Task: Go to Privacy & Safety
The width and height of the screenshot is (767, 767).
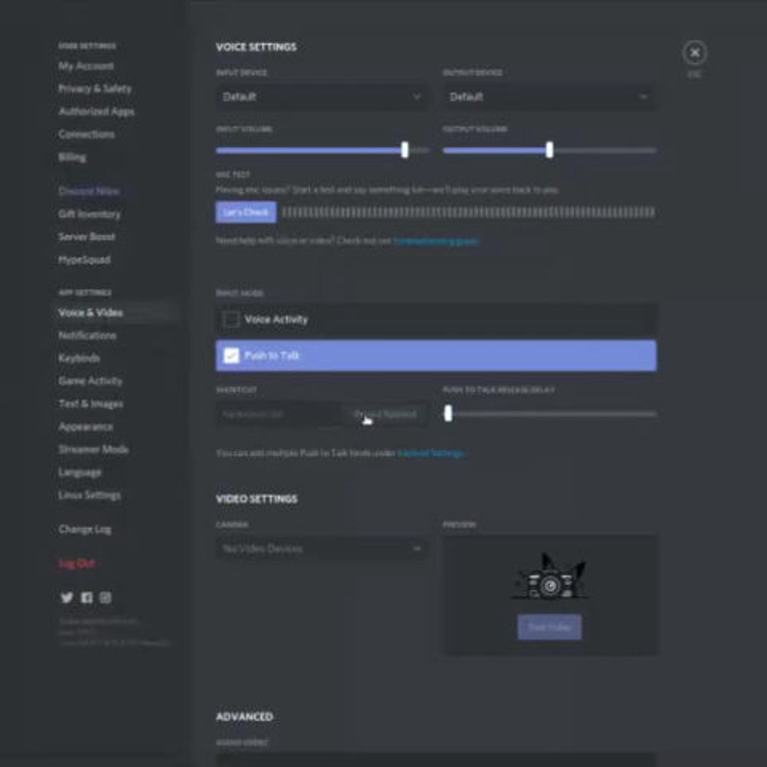Action: pyautogui.click(x=95, y=89)
